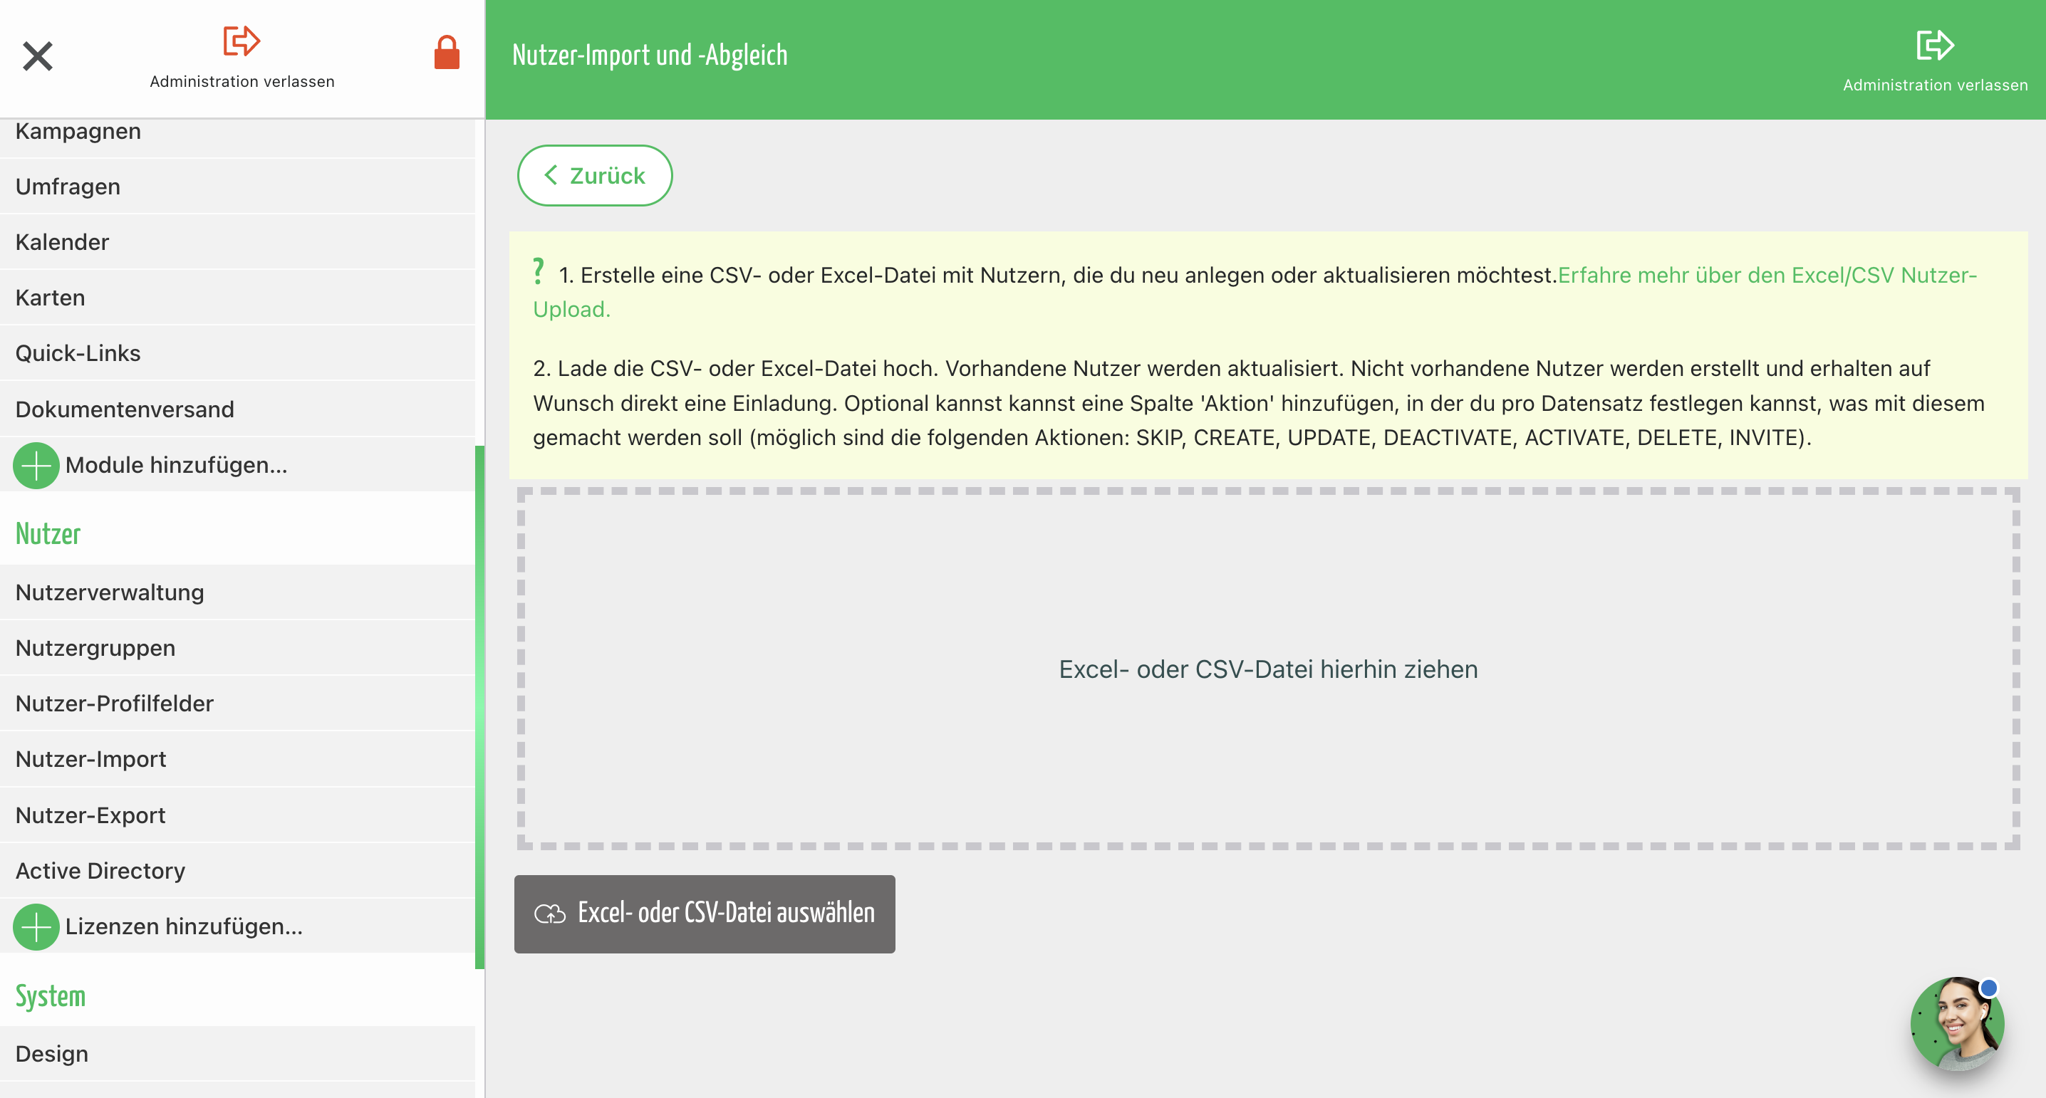Open support chat avatar bubble

pyautogui.click(x=1957, y=1023)
